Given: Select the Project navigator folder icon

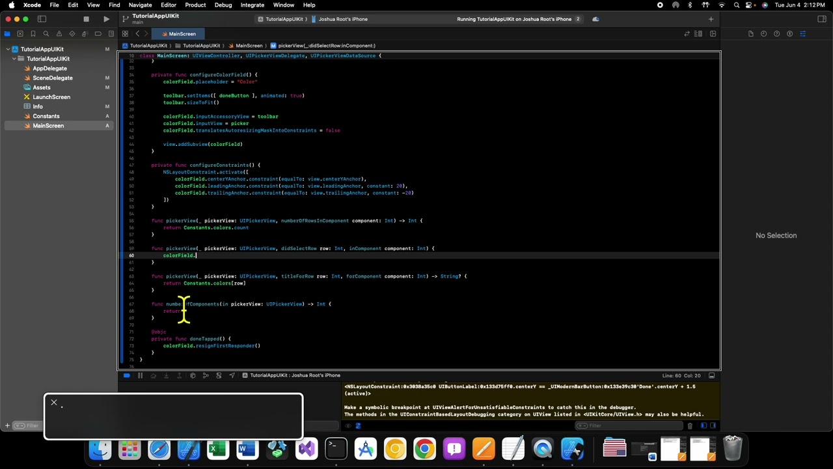Looking at the screenshot, I should [x=7, y=34].
